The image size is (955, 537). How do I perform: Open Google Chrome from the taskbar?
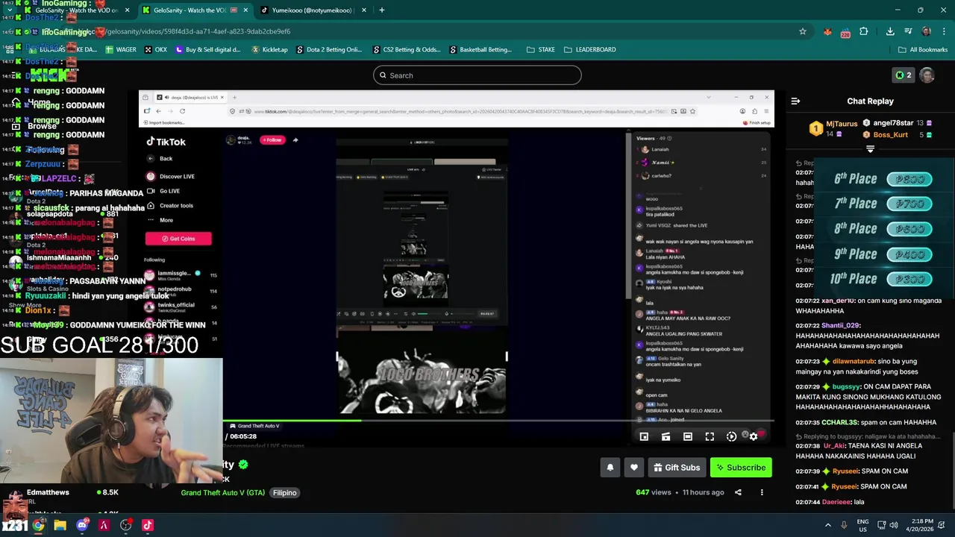pos(38,525)
